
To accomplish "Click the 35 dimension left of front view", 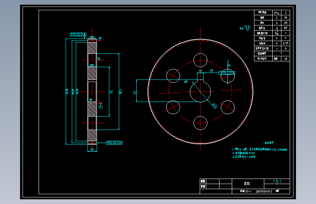I will pyautogui.click(x=134, y=92).
